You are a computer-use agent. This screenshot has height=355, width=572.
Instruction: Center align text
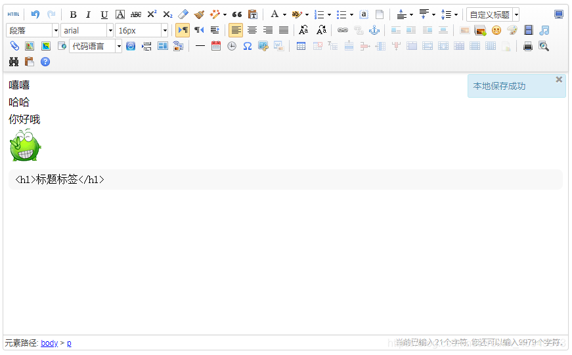coord(252,30)
